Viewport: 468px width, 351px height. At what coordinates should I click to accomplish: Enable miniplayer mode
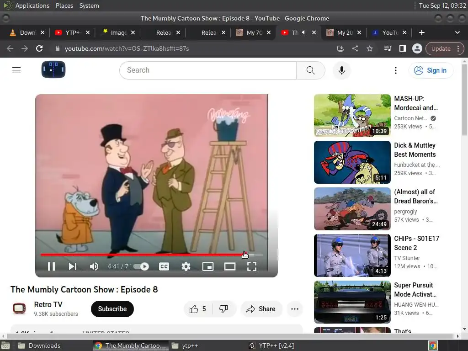coord(208,266)
